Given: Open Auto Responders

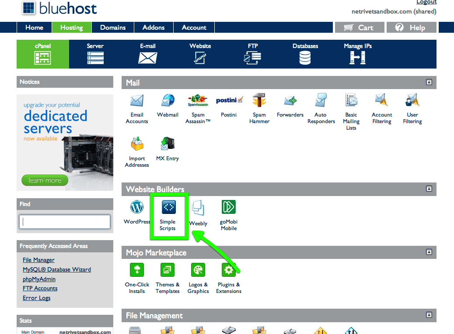Looking at the screenshot, I should (321, 109).
